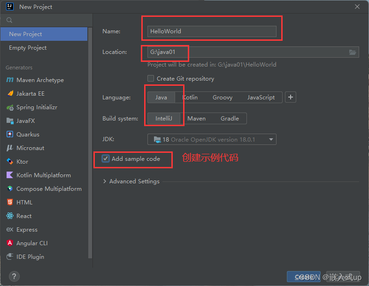Click the JDK folder icon
Screen dimensions: 369x286
point(157,140)
